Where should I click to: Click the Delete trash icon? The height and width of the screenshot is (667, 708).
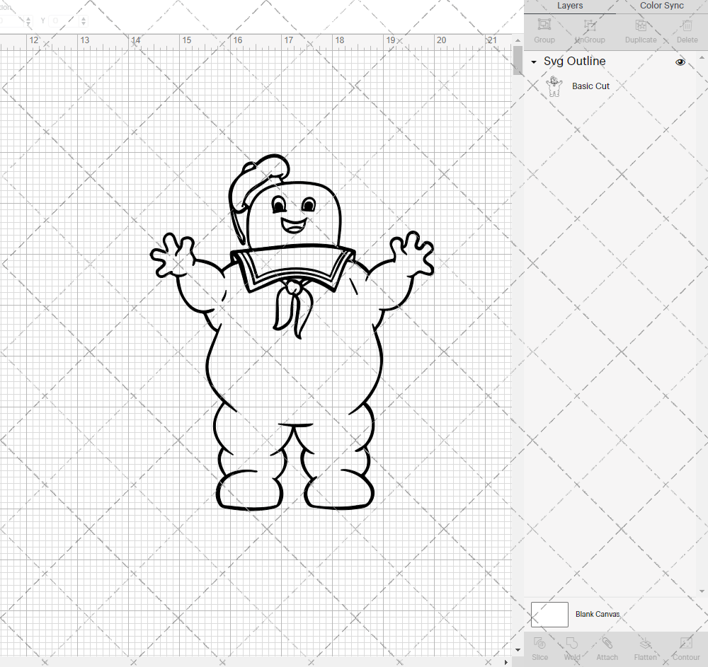(x=687, y=24)
